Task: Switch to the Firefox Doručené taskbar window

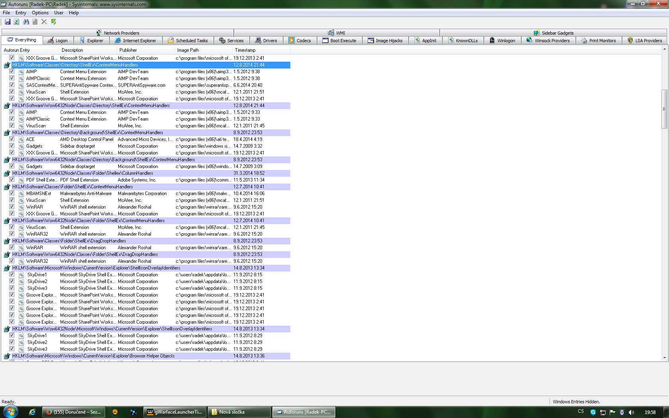Action: click(74, 412)
